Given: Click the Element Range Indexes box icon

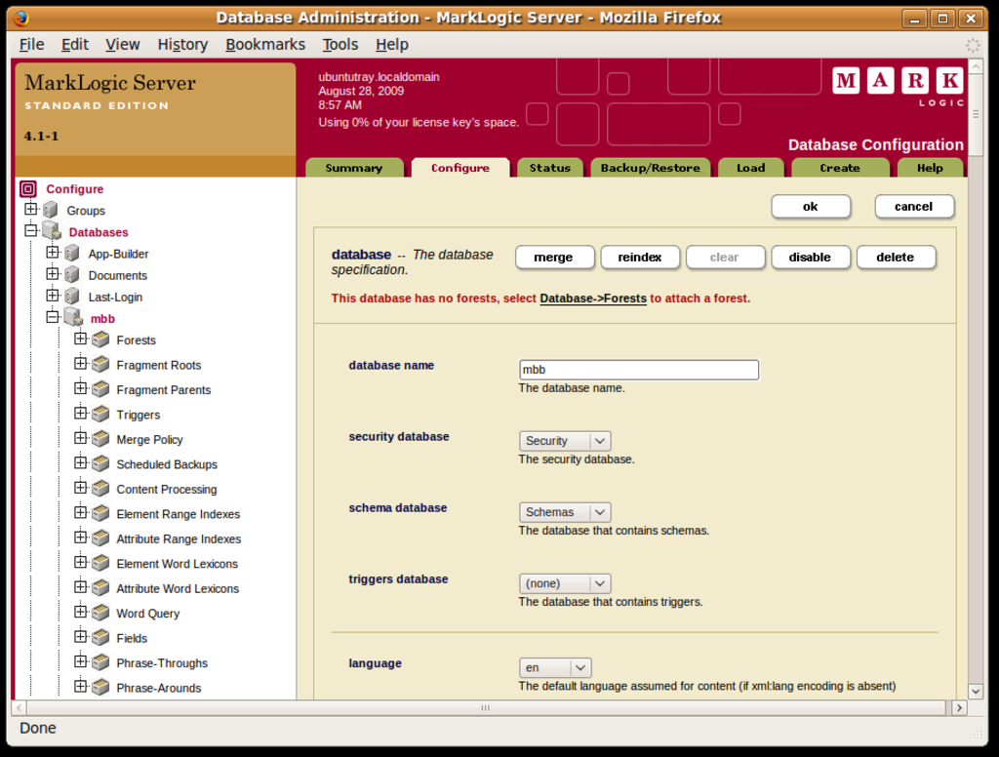Looking at the screenshot, I should click(x=100, y=513).
